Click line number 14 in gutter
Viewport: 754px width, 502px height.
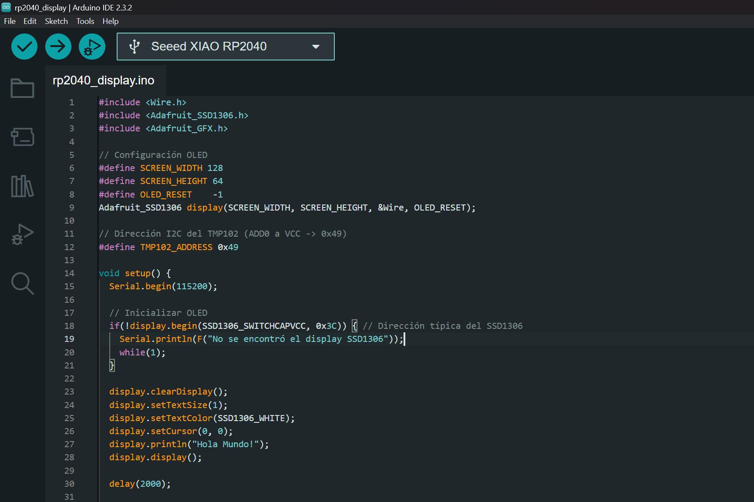[x=69, y=273]
